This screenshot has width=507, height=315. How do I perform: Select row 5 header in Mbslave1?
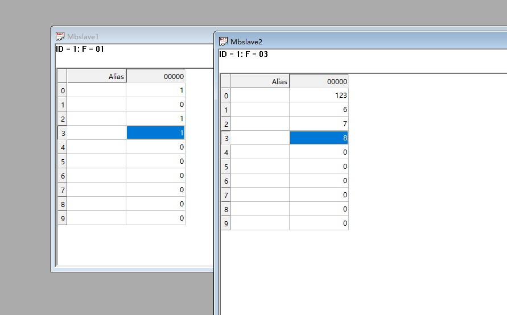pos(63,161)
